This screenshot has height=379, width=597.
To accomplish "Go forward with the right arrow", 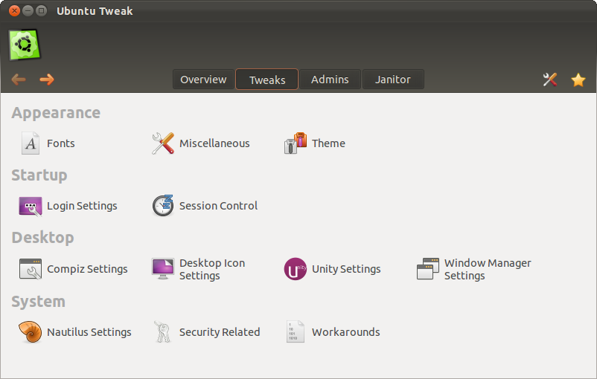I will tap(47, 80).
